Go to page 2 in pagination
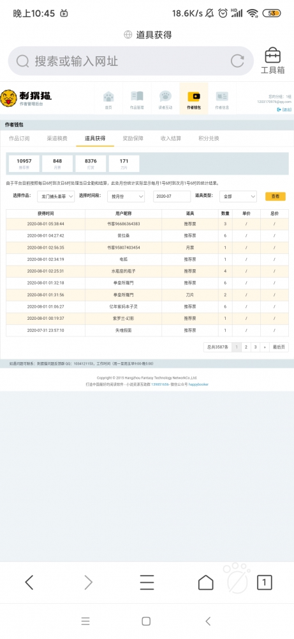 tap(246, 347)
